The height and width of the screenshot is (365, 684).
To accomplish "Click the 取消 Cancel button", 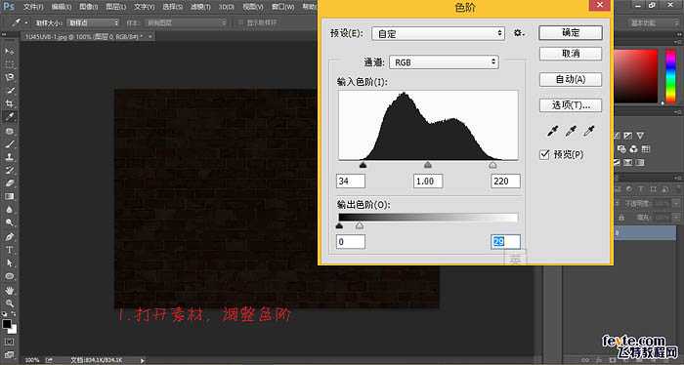I will 571,54.
